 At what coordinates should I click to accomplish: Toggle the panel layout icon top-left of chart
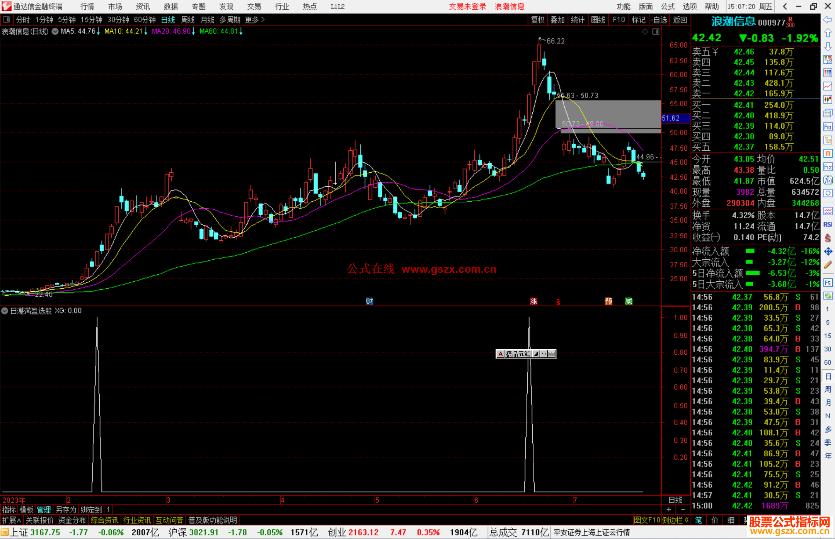[x=6, y=19]
